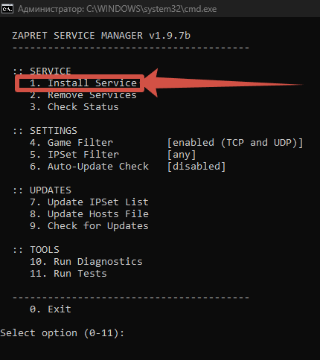Screen dimensions: 320x360
Task: Select the '1. Install Service' option
Action: (83, 83)
